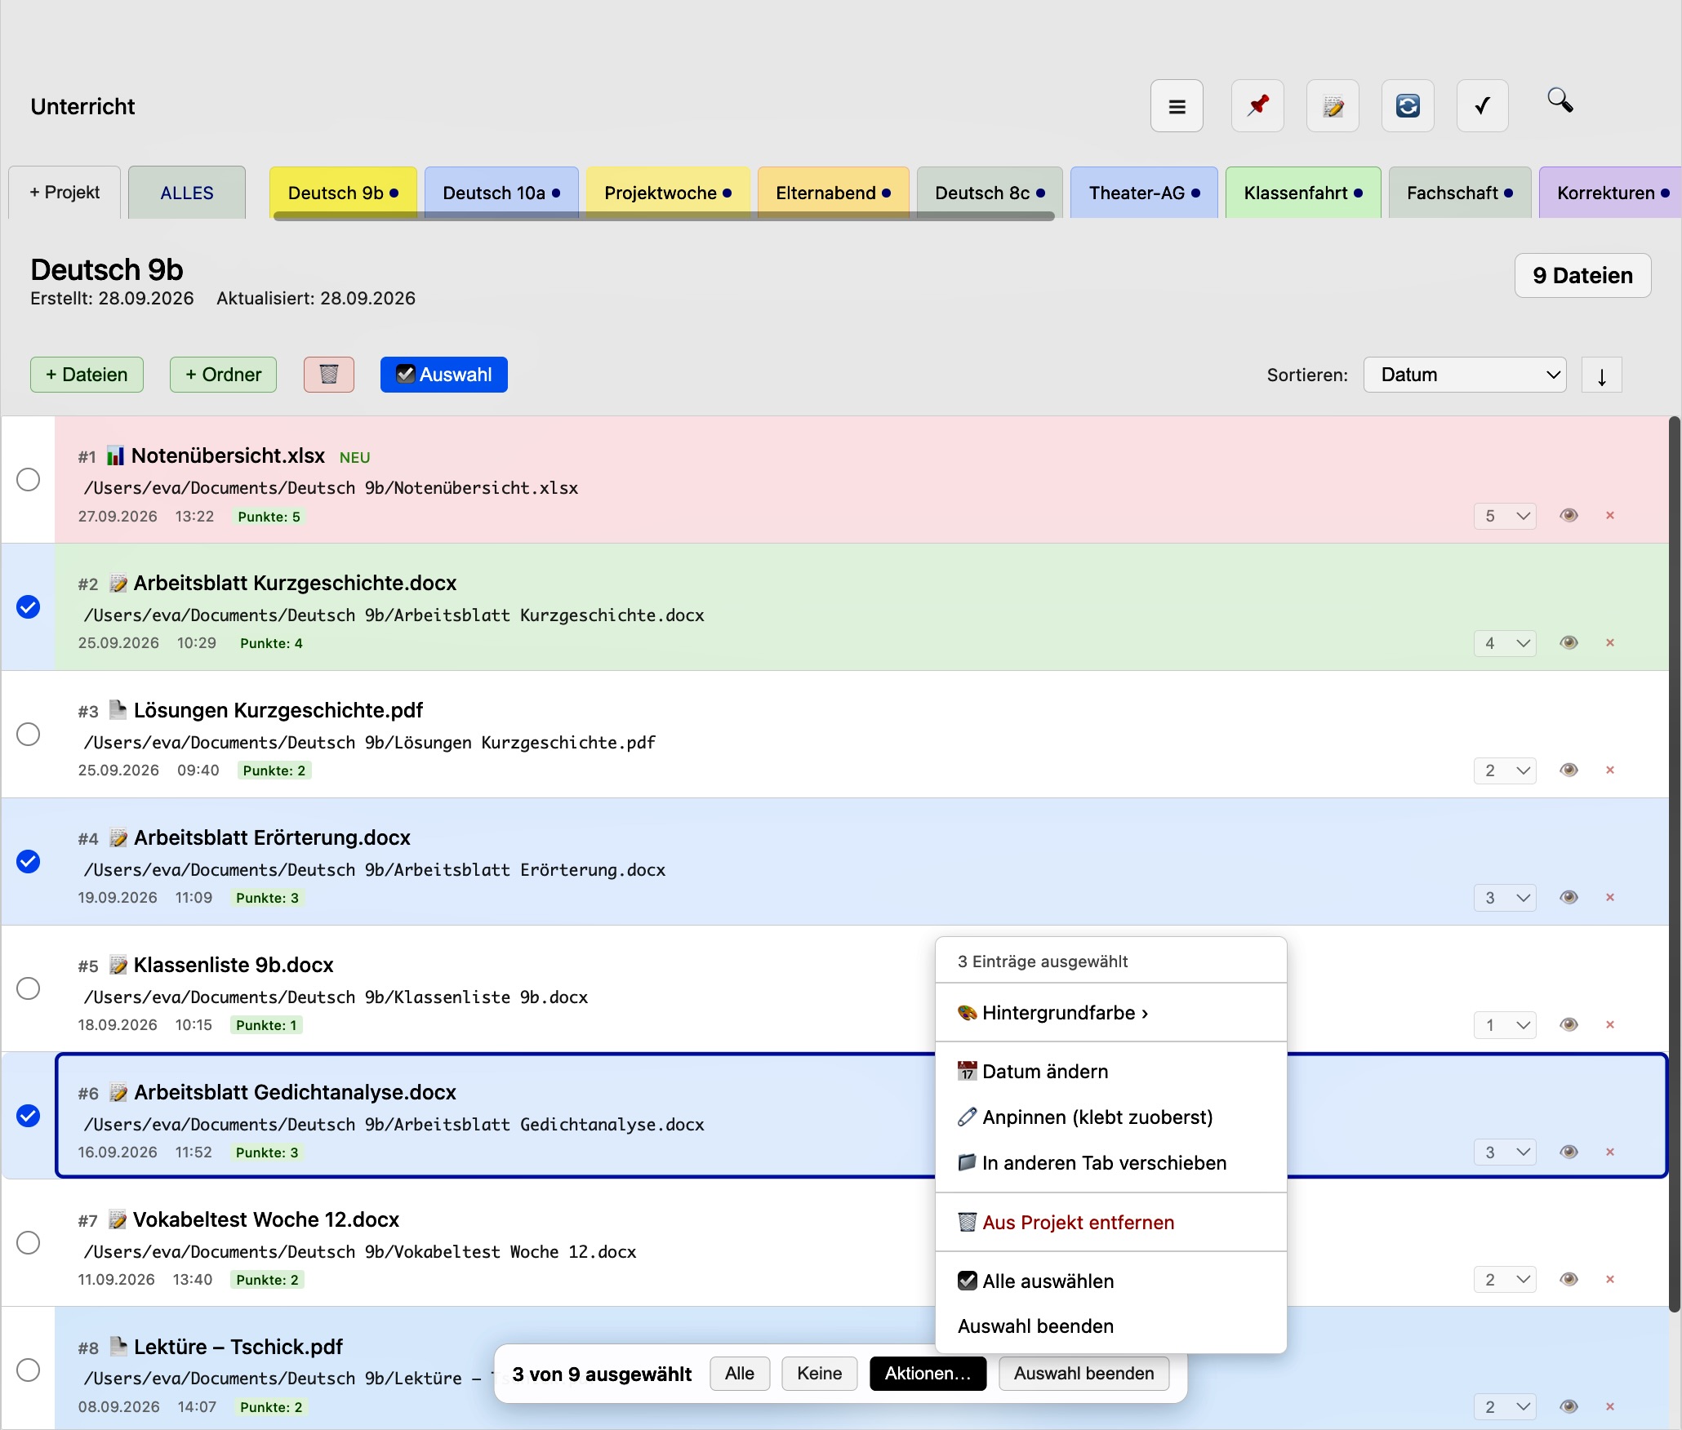
Task: Click the + Projekt tab
Action: pos(65,193)
